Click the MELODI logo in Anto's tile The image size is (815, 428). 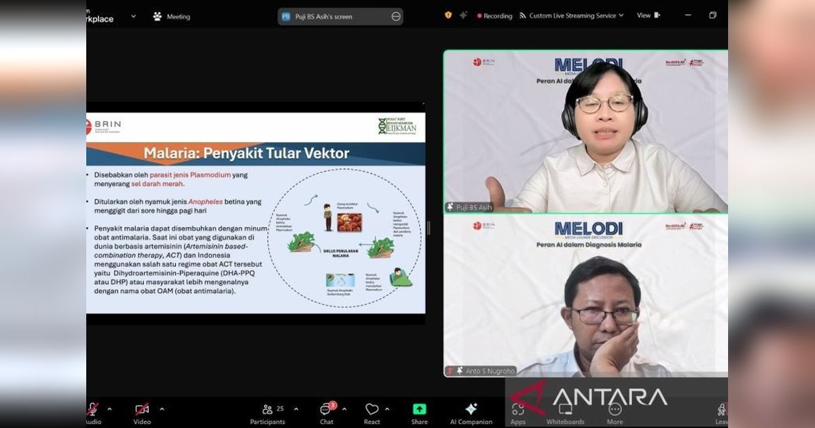(x=588, y=230)
